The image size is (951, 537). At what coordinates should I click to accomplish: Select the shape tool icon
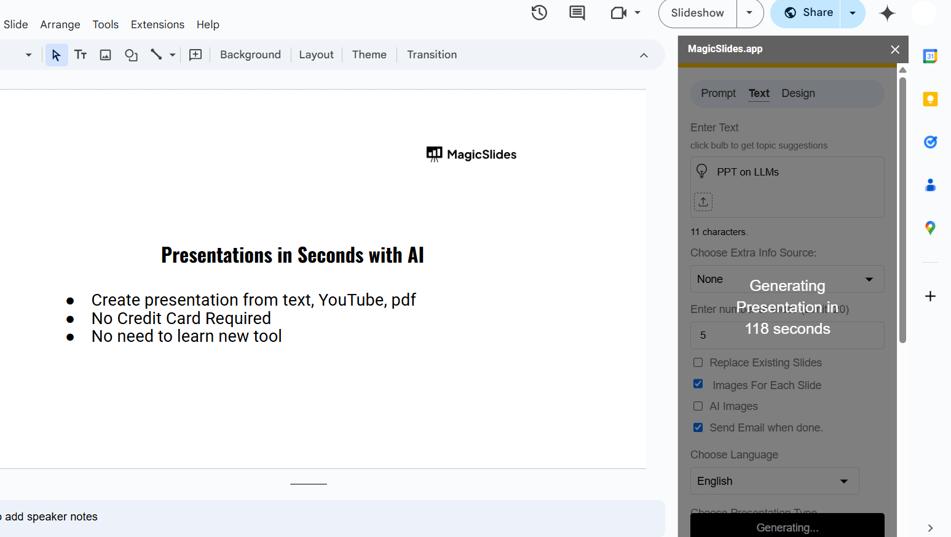(x=131, y=55)
